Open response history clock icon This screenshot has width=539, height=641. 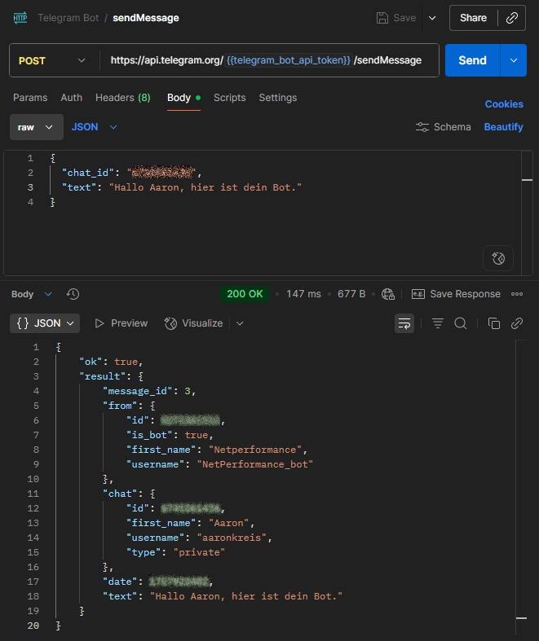73,294
